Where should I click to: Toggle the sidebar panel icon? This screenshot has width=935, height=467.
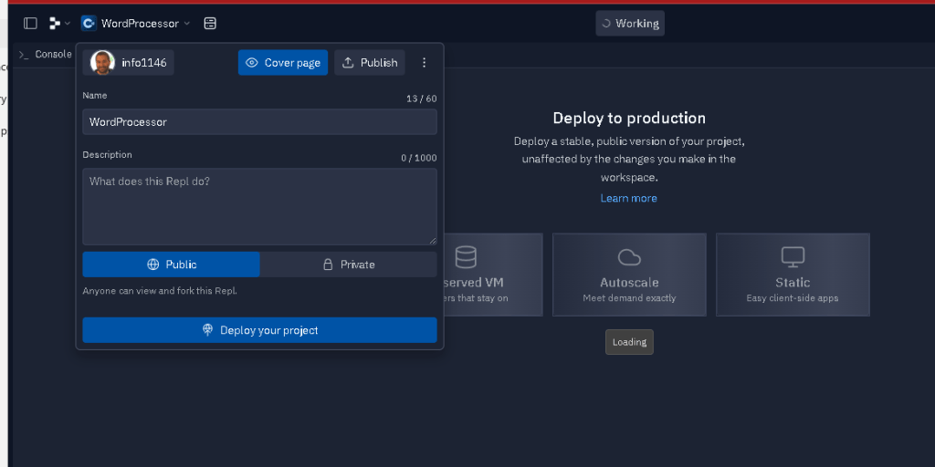pos(30,23)
